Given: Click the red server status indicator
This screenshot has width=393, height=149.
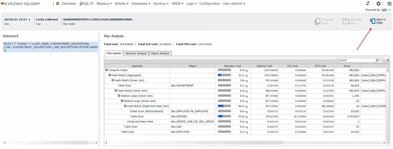Looking at the screenshot, I should [2, 4].
